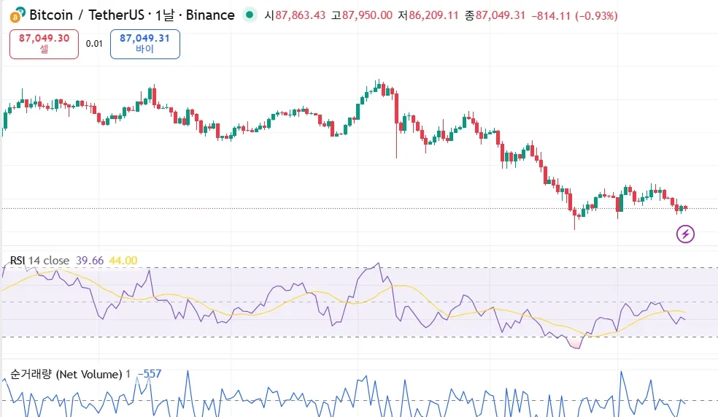Click the 0.01 spread value
The width and height of the screenshot is (718, 417).
94,43
